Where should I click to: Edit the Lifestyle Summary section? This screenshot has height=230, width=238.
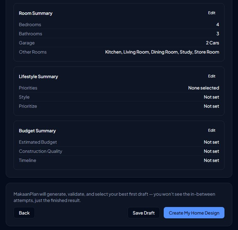click(212, 76)
